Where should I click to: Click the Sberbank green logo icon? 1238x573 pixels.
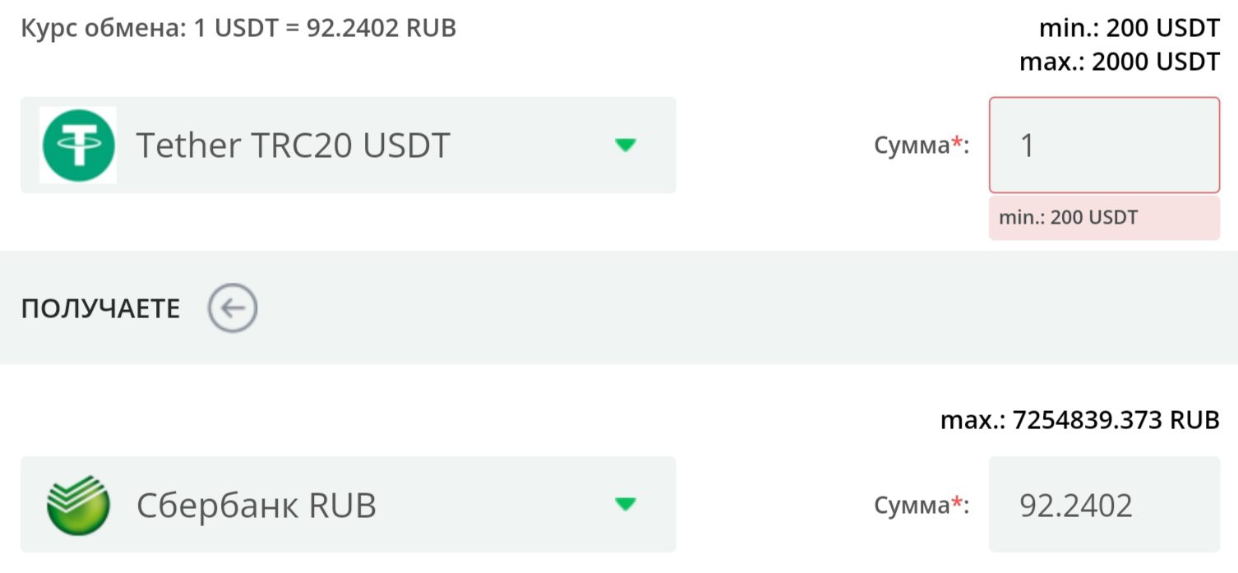(78, 504)
